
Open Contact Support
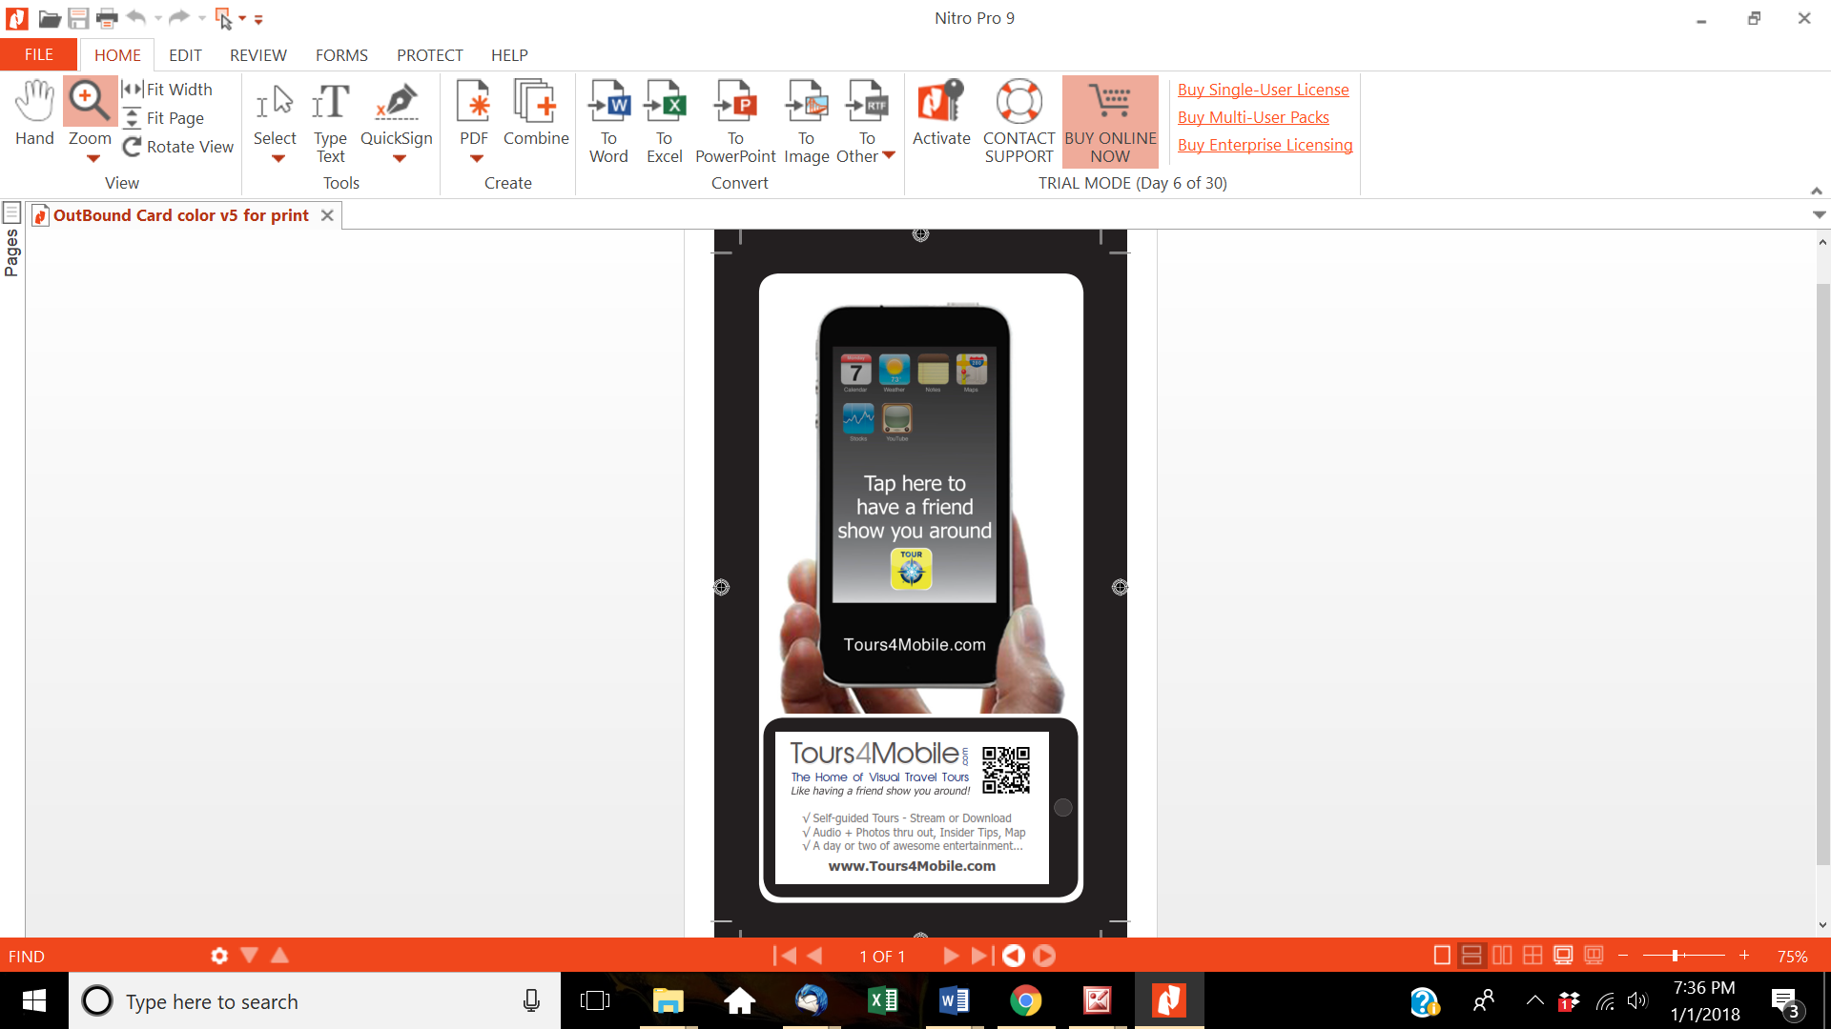[x=1018, y=122]
